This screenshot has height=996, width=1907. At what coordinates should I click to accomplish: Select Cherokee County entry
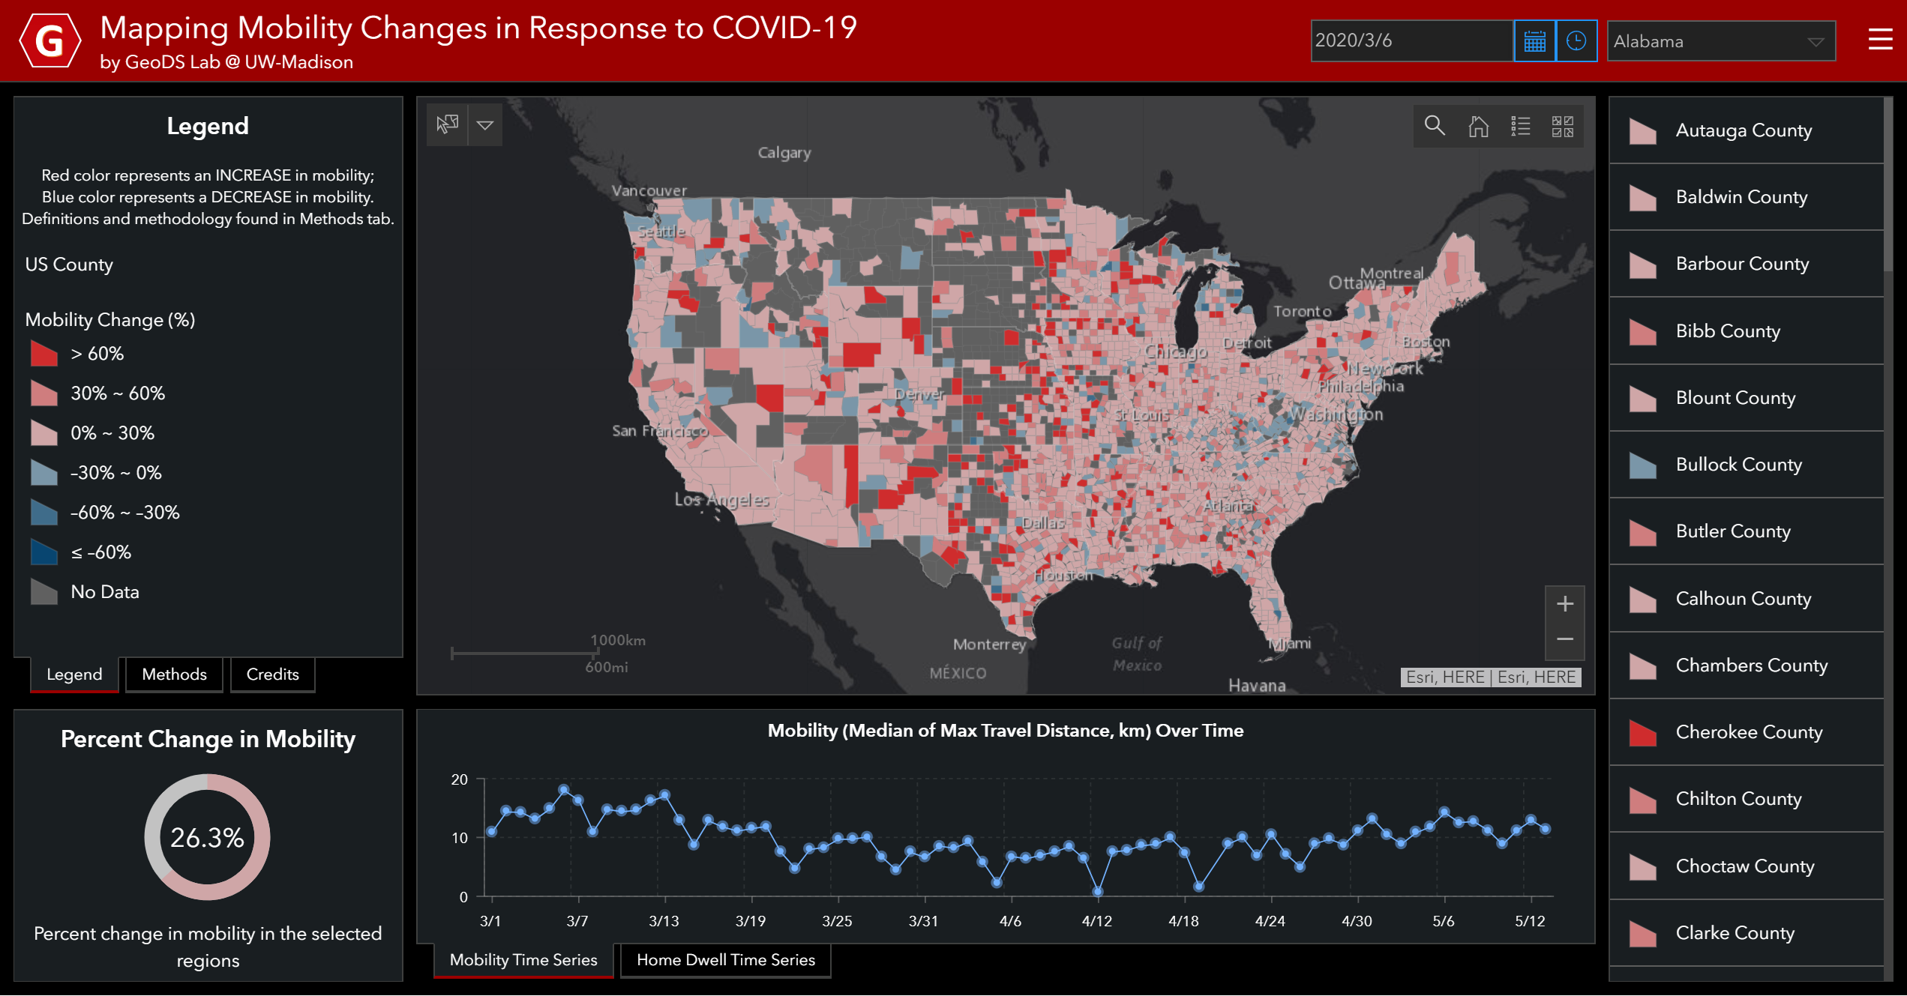tap(1746, 732)
